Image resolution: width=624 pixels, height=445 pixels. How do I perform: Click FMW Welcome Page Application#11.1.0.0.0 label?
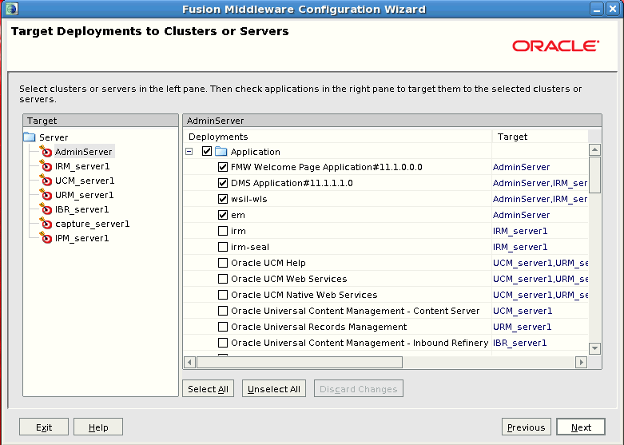click(327, 167)
